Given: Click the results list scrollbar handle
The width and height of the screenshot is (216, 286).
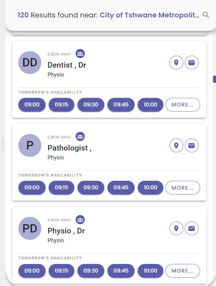Looking at the screenshot, I should 214,79.
